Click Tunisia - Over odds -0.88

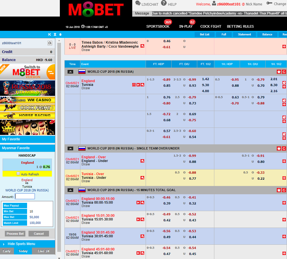coord(192,173)
